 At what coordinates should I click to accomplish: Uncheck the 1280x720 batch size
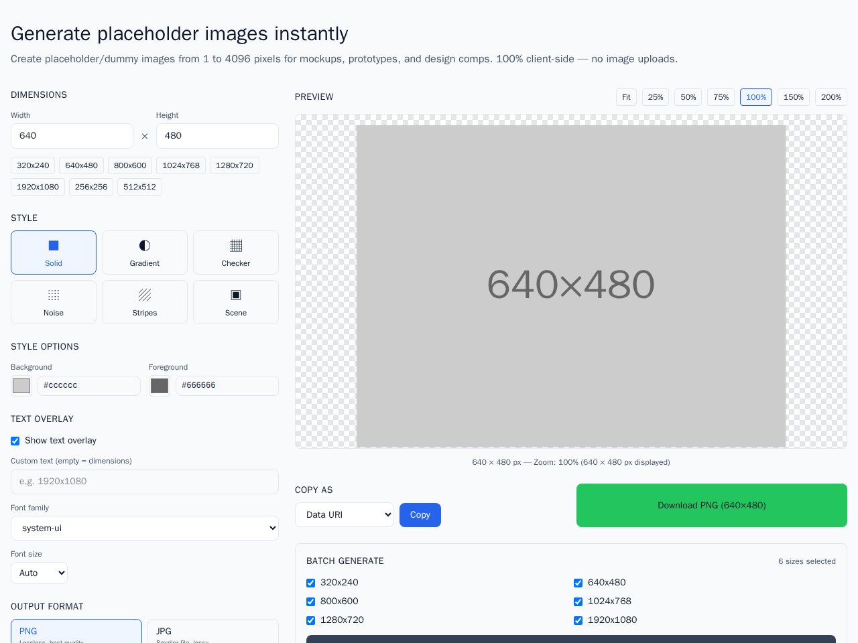click(310, 620)
